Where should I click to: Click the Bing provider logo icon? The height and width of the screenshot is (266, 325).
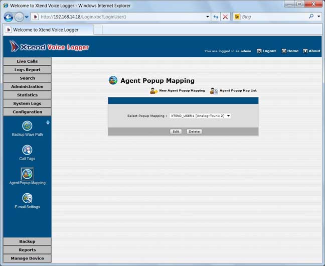237,17
